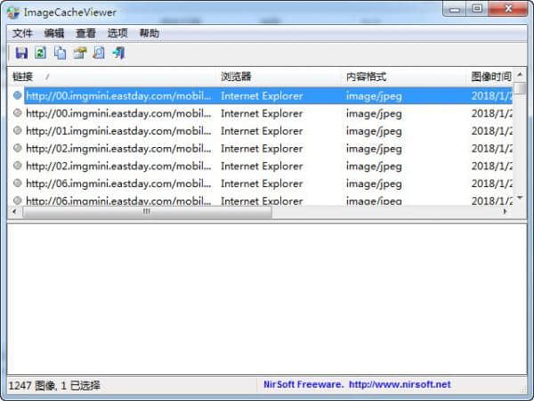Click the Exit toolbar icon
534x401 pixels.
point(118,53)
